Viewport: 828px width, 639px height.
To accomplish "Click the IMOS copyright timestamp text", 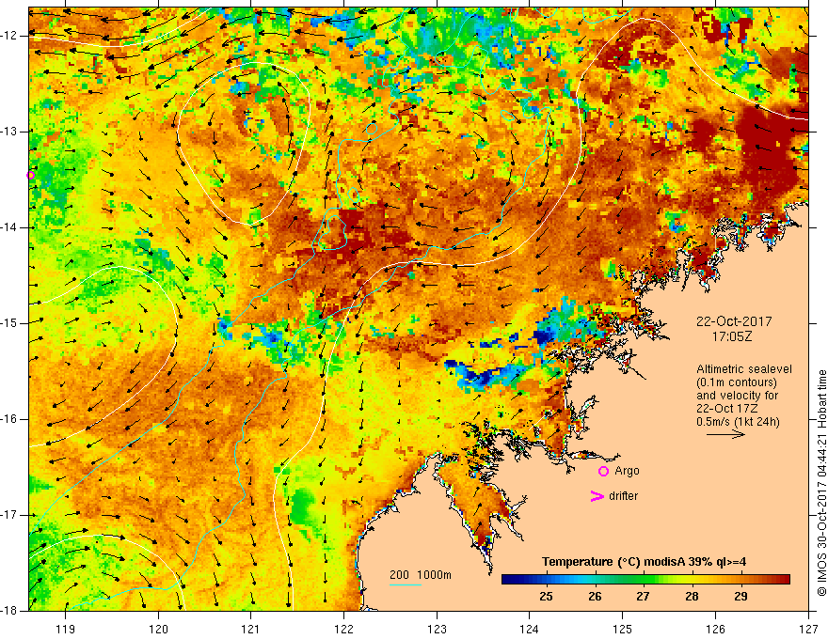I will 821,483.
